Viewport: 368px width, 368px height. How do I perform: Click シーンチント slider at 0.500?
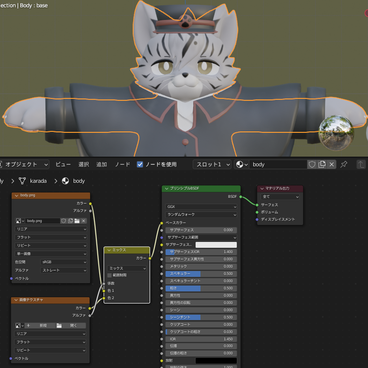[x=201, y=318]
